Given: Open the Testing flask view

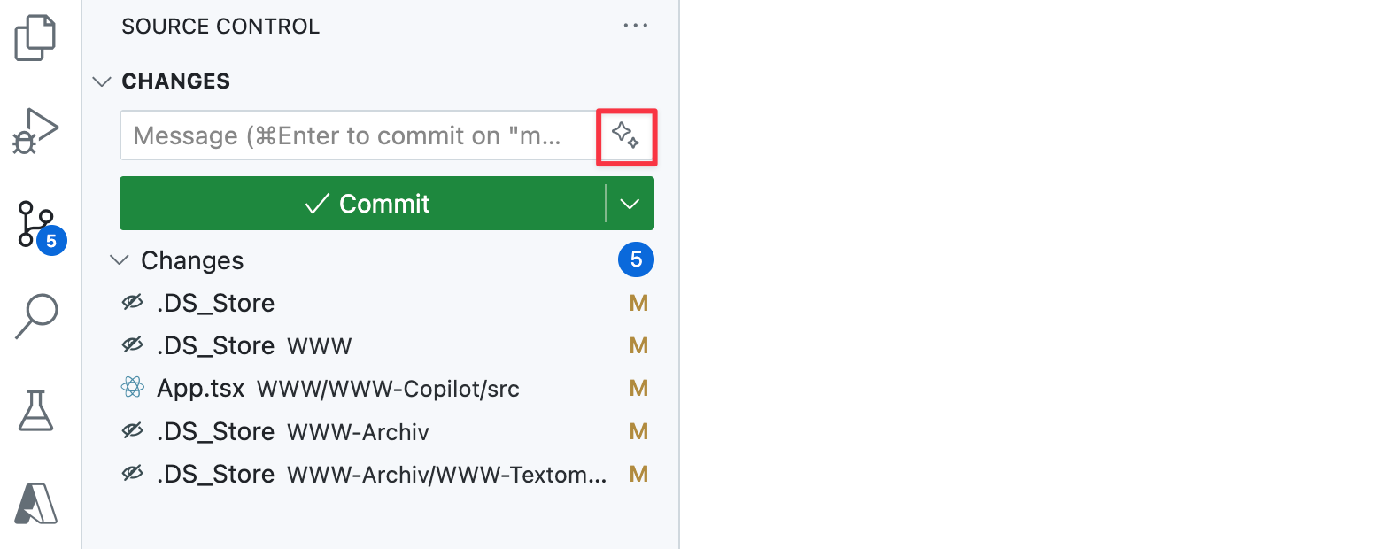Looking at the screenshot, I should pyautogui.click(x=36, y=411).
